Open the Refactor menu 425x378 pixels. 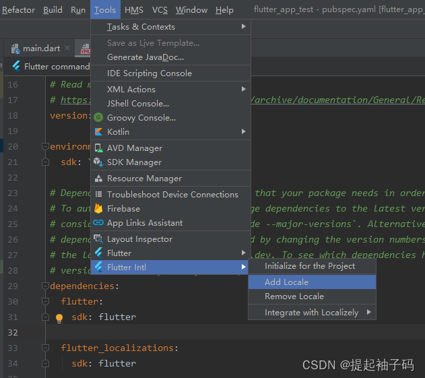pos(18,10)
